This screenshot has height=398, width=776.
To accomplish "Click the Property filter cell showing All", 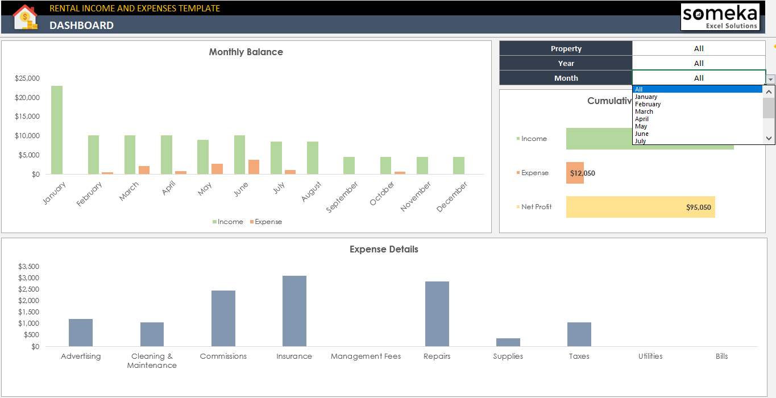I will click(x=699, y=48).
